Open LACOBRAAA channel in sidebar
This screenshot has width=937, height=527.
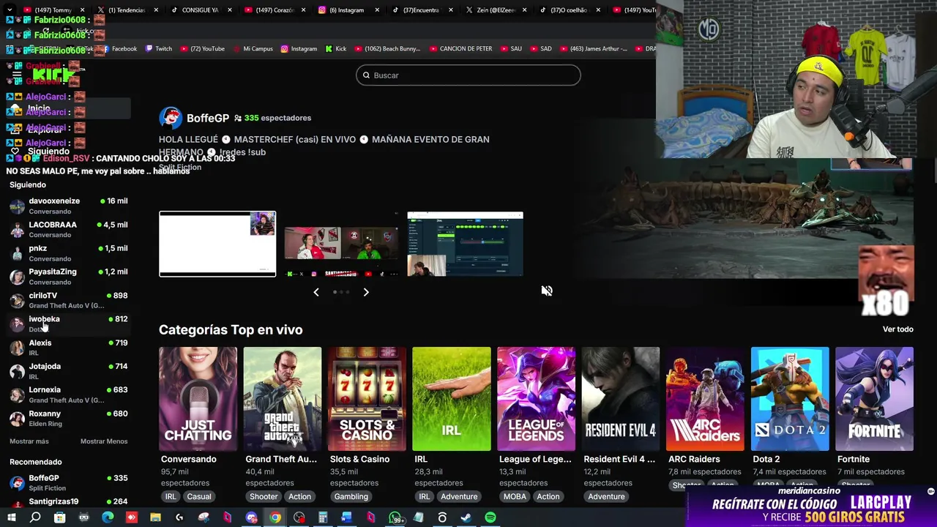(x=68, y=229)
